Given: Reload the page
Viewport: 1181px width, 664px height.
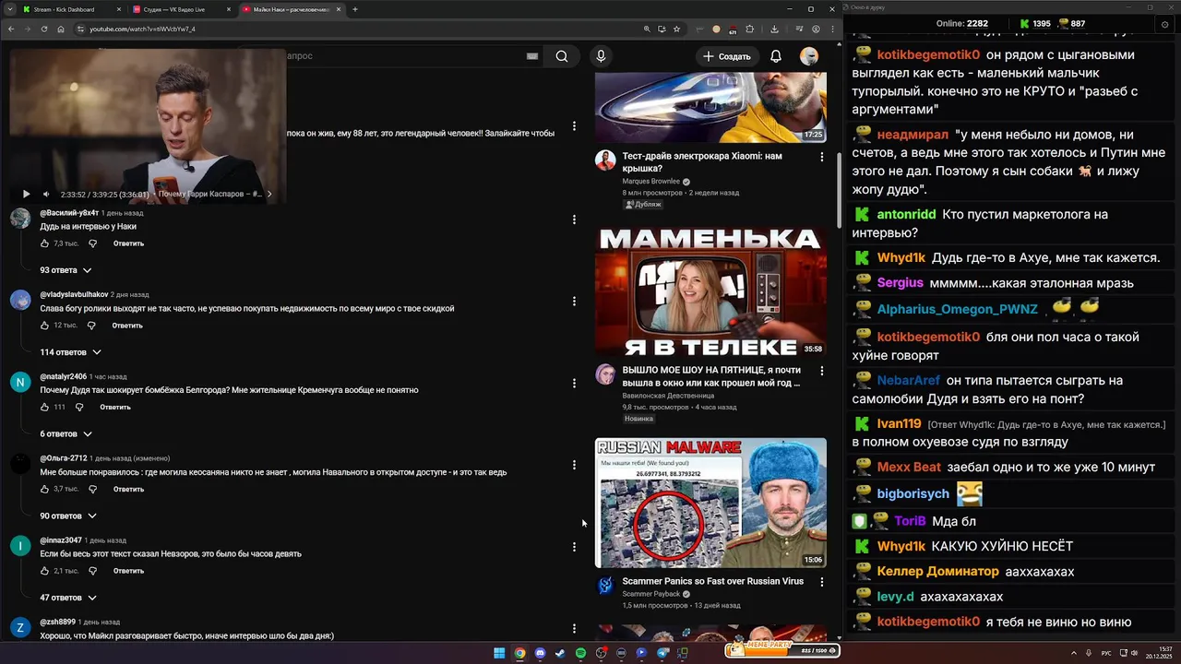Looking at the screenshot, I should (43, 29).
